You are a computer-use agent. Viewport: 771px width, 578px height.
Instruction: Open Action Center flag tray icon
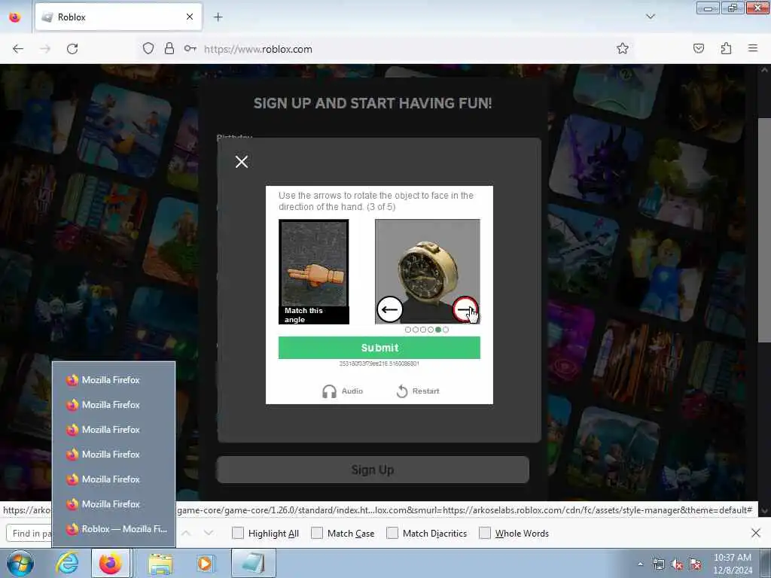[x=695, y=564]
